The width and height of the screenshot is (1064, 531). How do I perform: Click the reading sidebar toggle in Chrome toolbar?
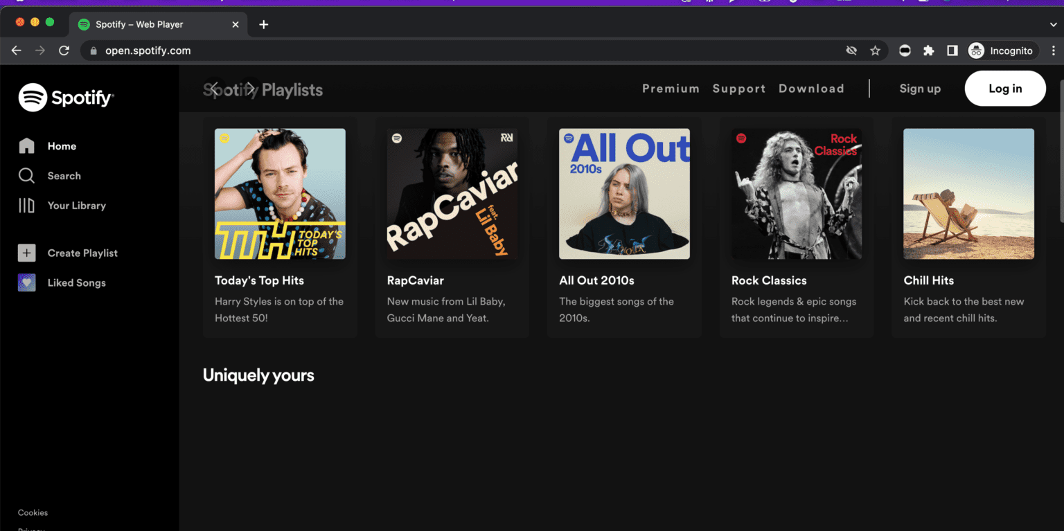952,50
